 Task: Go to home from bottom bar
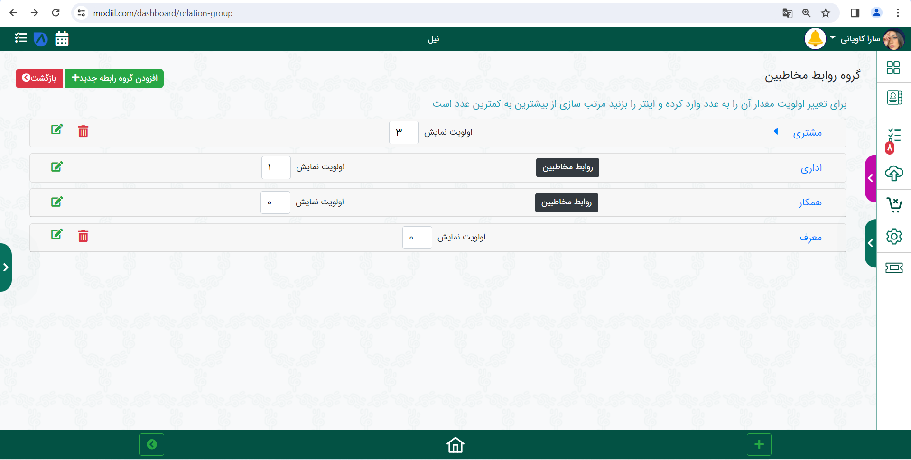point(455,445)
